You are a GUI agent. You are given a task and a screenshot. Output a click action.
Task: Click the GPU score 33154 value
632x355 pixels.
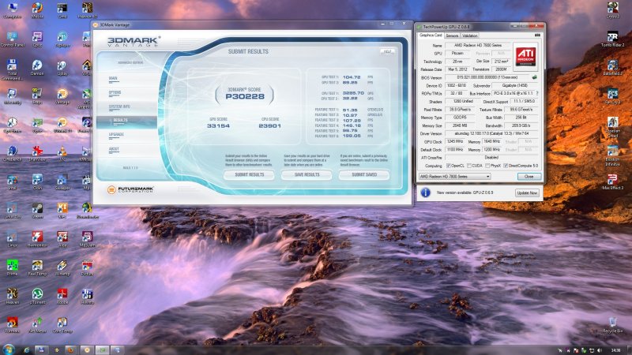click(218, 126)
